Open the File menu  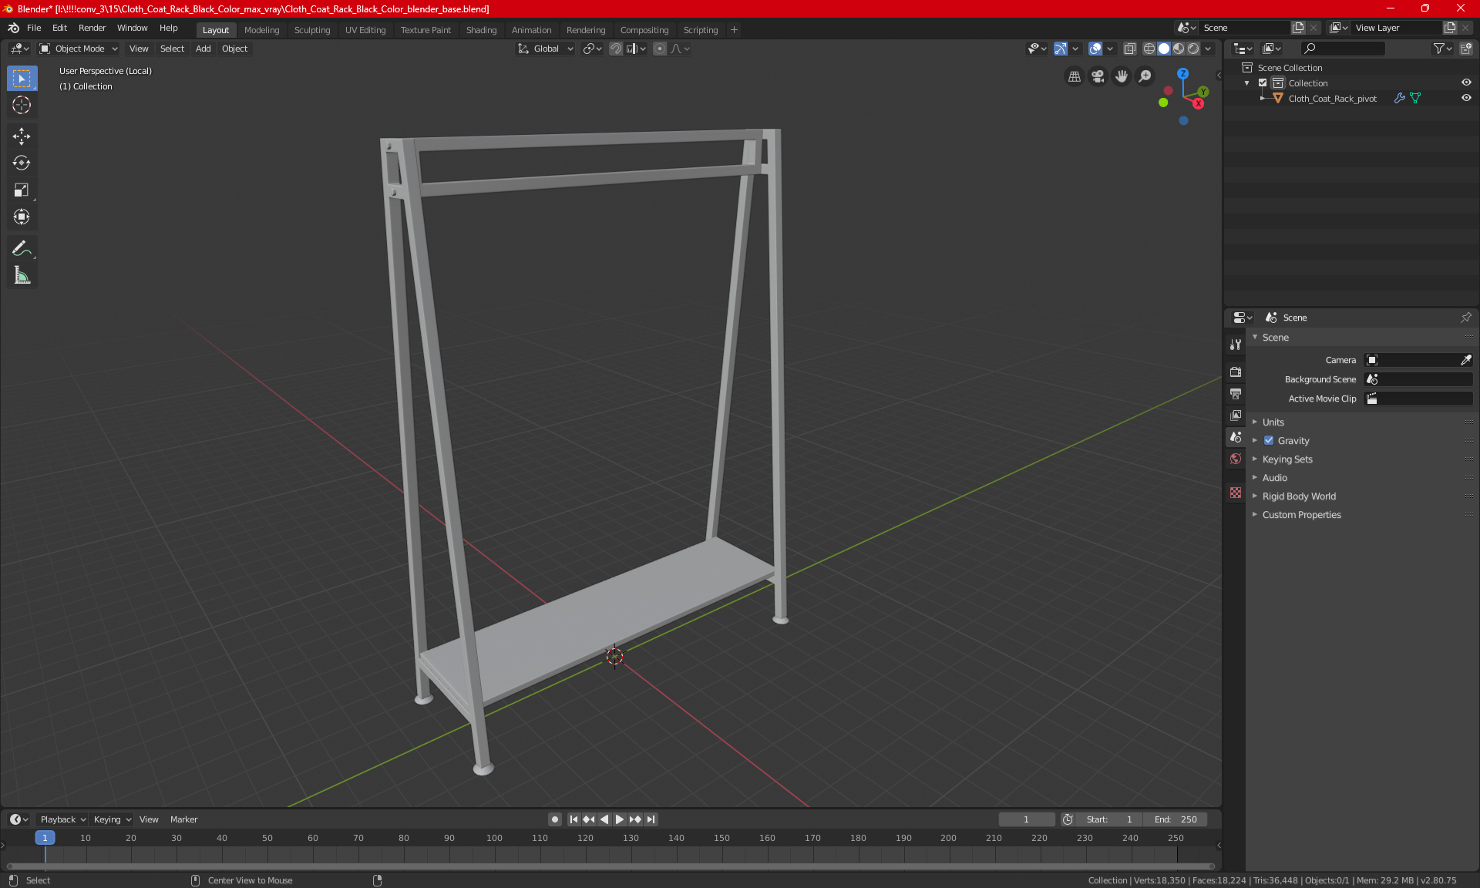34,28
